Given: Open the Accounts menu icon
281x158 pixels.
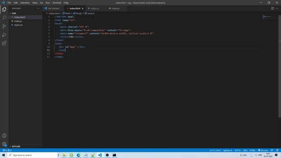Looking at the screenshot, I should click(x=4, y=136).
